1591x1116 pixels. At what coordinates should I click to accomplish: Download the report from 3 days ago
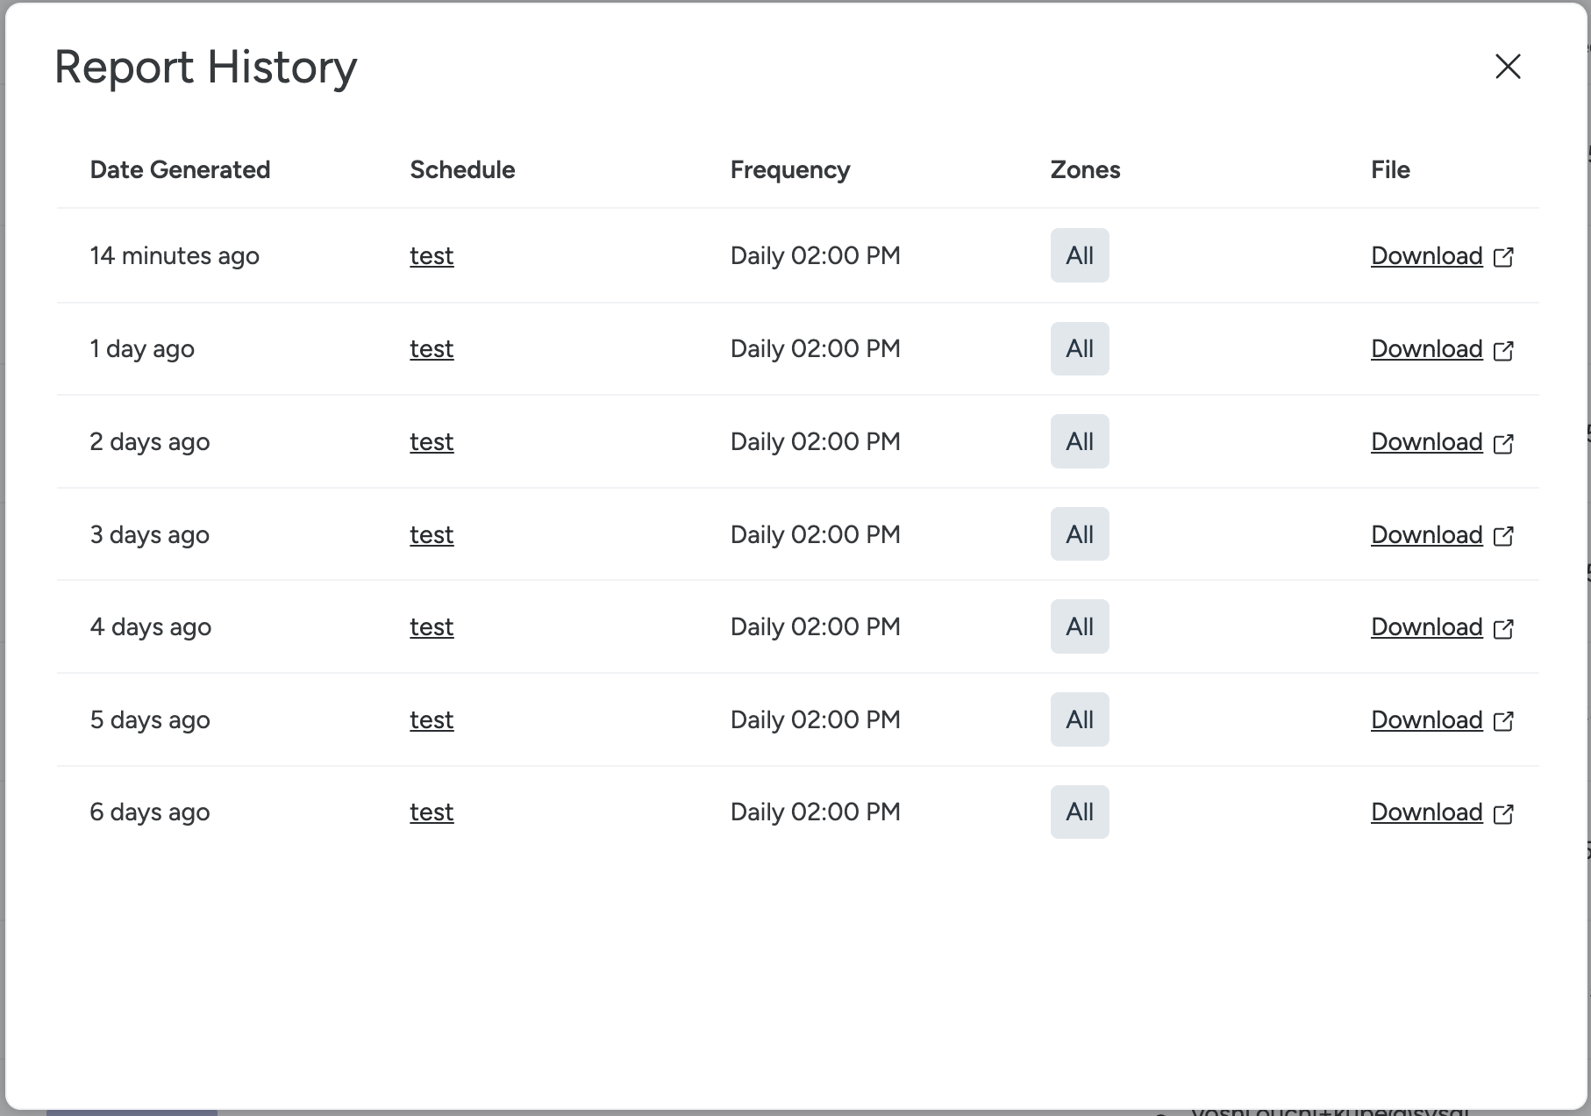[x=1426, y=535]
